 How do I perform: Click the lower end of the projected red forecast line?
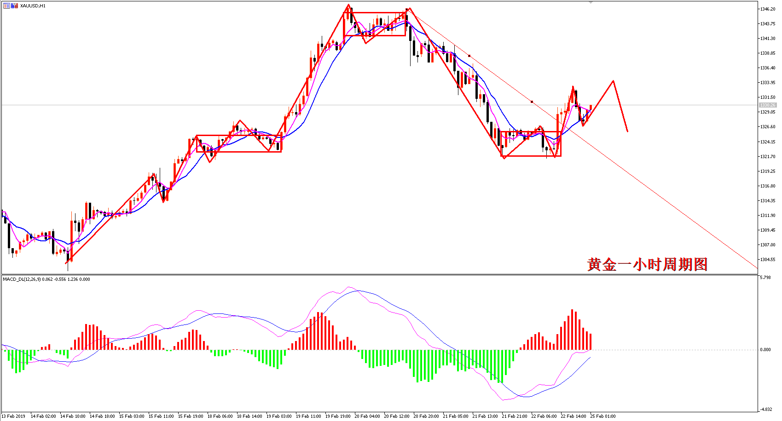pos(627,131)
